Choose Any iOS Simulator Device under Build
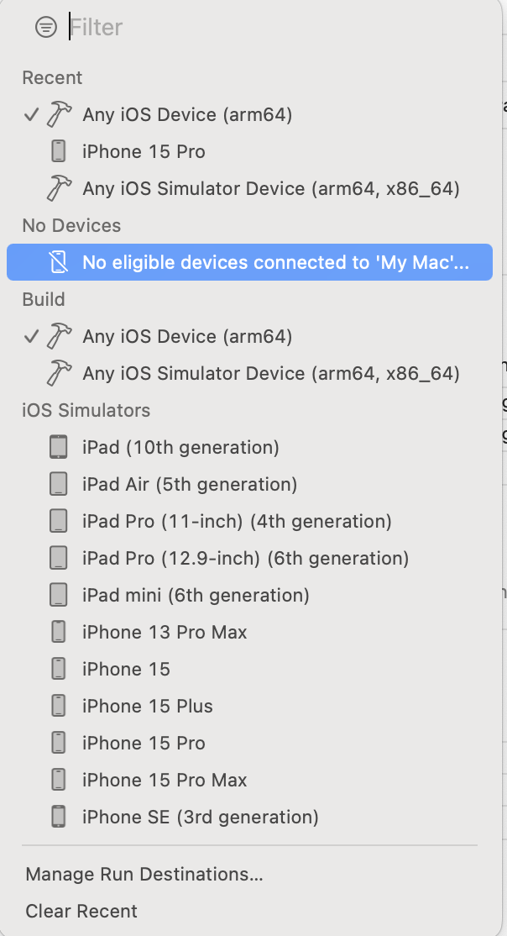This screenshot has height=936, width=507. pos(270,373)
